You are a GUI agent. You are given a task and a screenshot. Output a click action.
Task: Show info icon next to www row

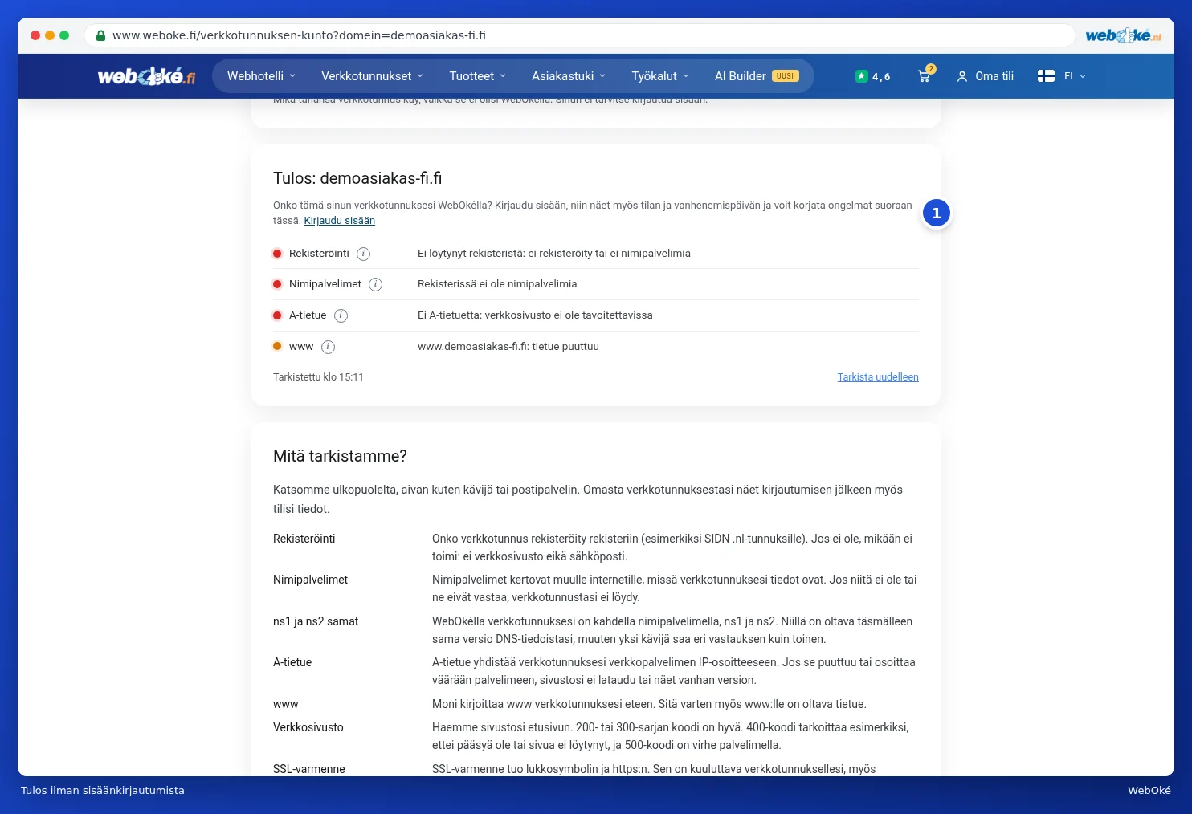tap(328, 347)
